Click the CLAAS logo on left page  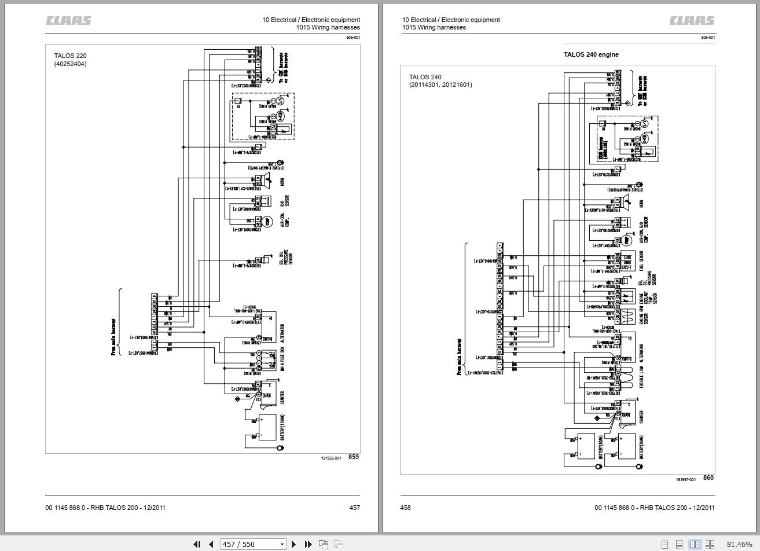(69, 21)
